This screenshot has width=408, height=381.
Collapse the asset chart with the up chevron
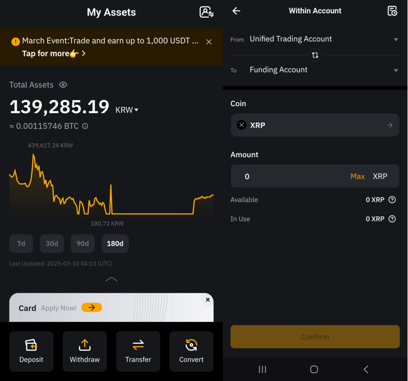[x=111, y=279]
